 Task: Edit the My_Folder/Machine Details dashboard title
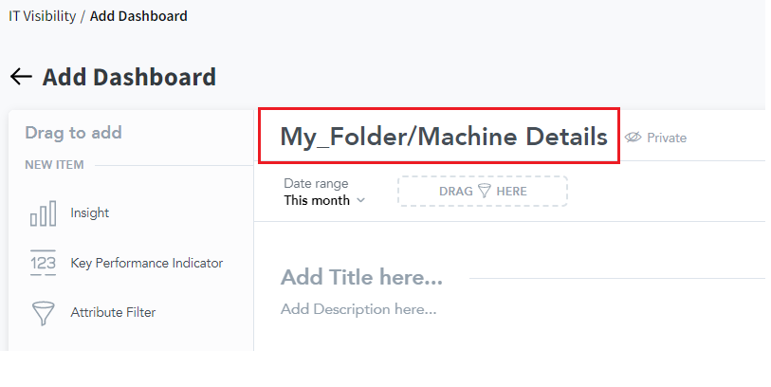tap(443, 137)
